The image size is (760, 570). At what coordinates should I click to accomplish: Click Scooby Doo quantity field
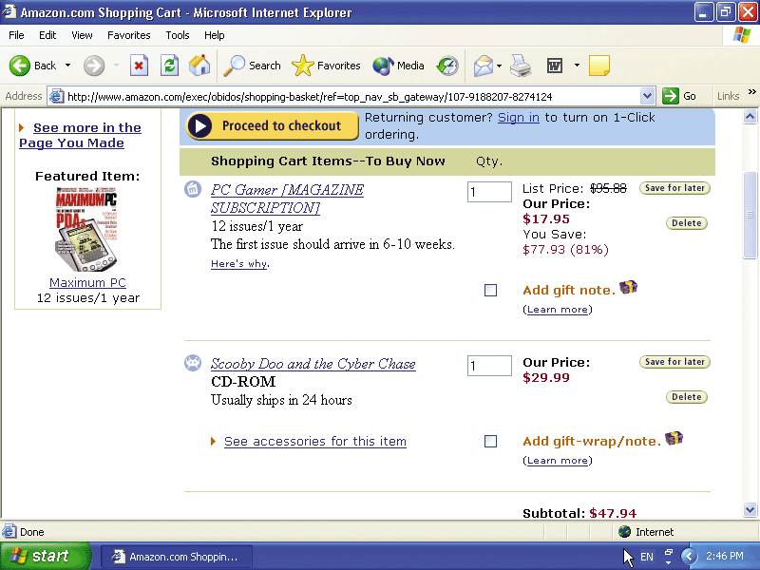(489, 366)
